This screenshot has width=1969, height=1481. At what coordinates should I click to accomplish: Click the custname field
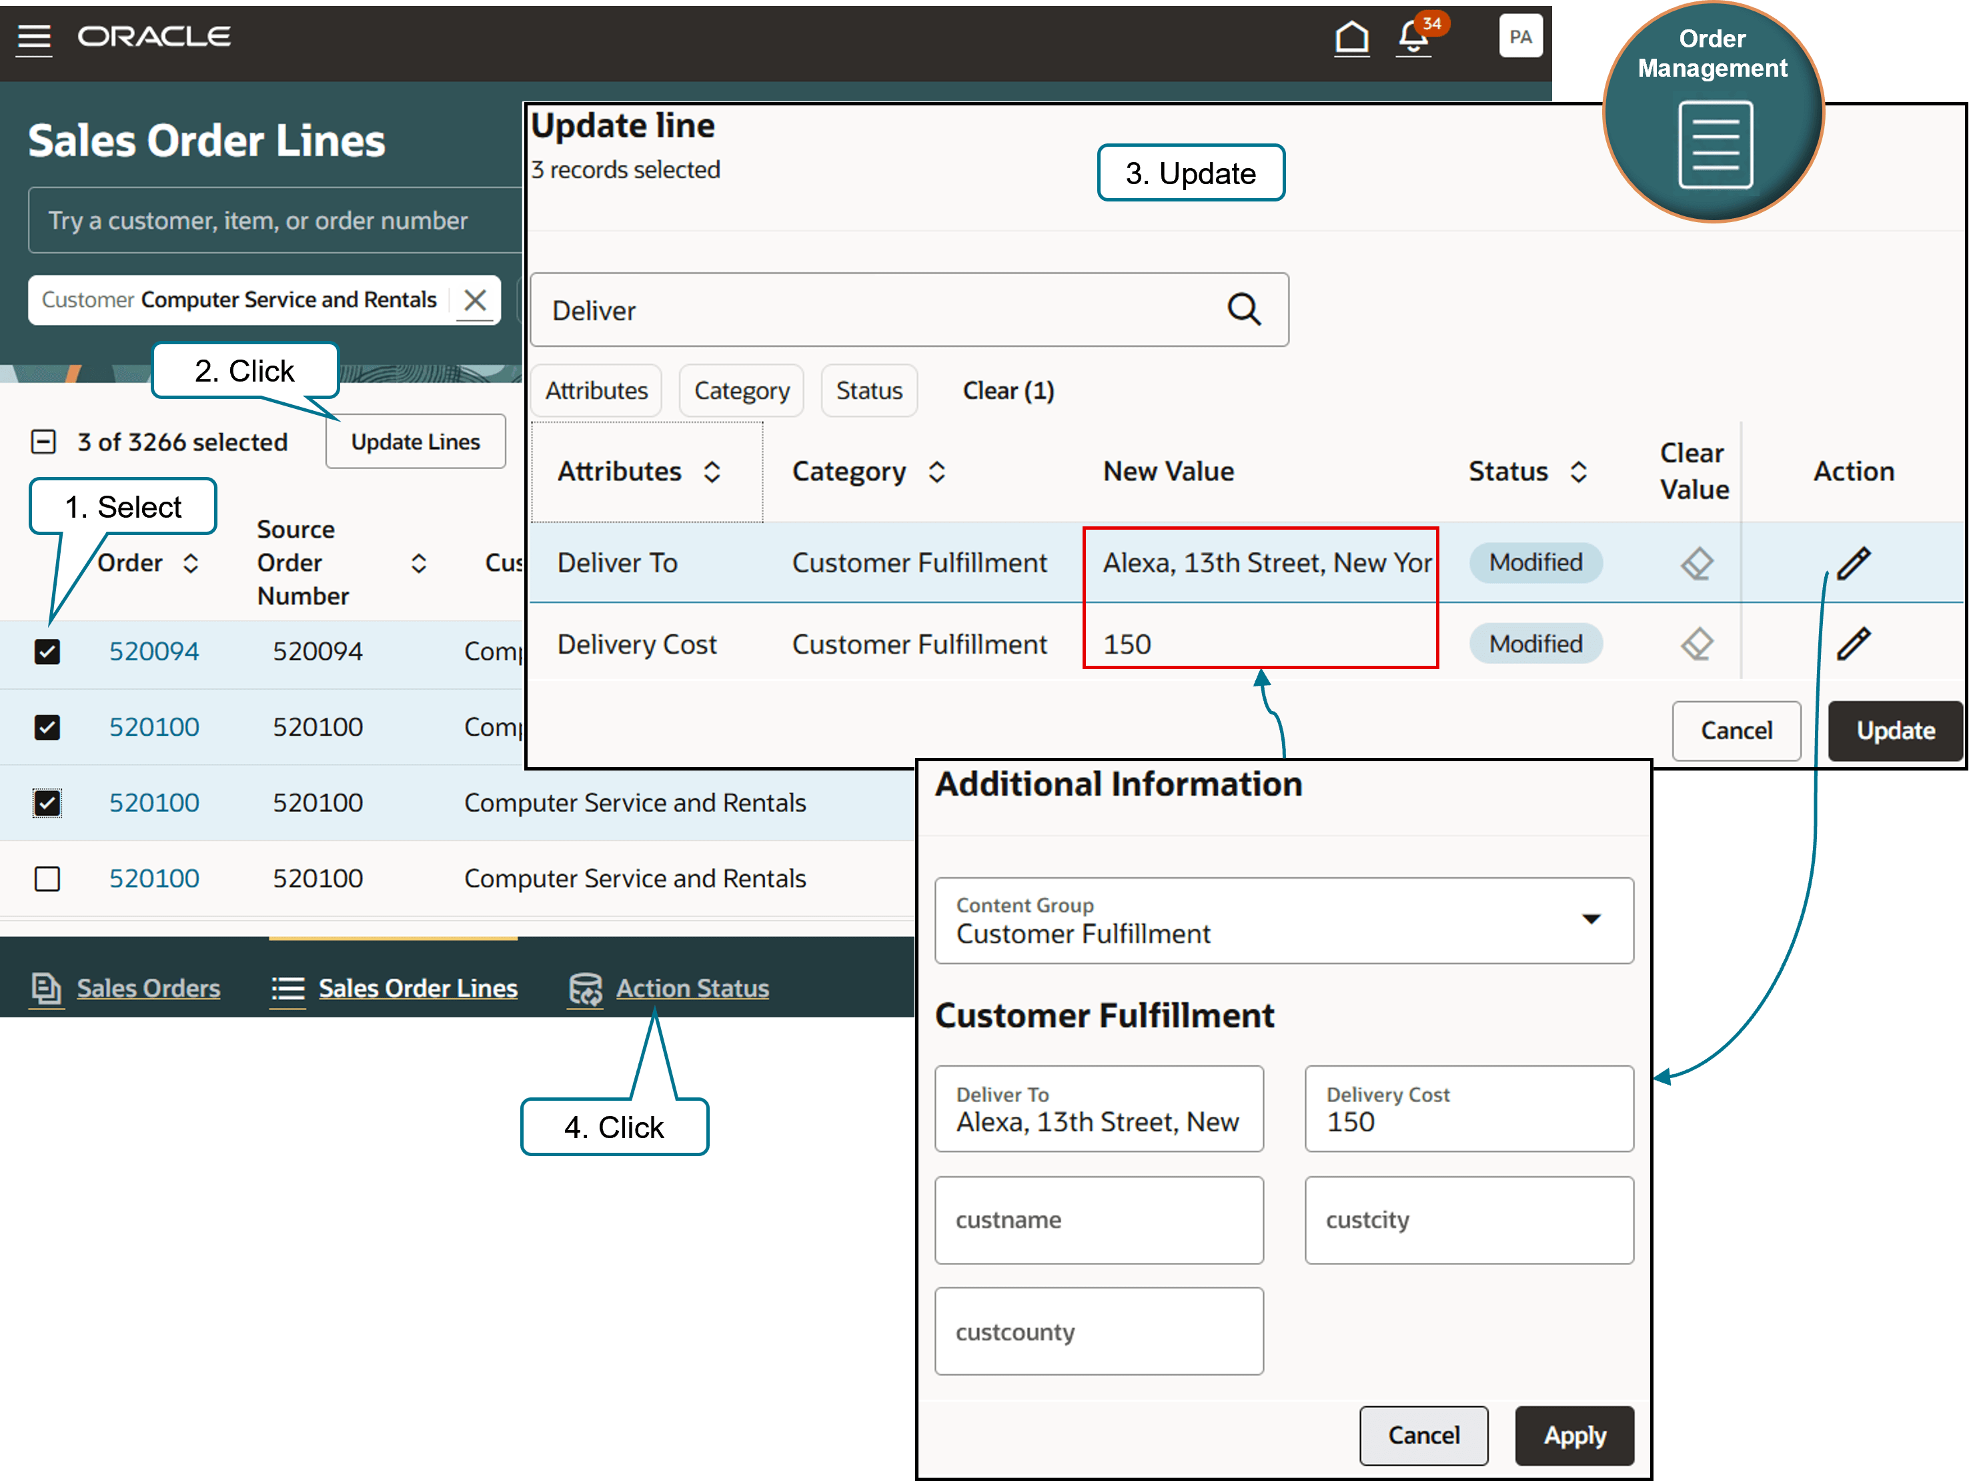(1099, 1220)
